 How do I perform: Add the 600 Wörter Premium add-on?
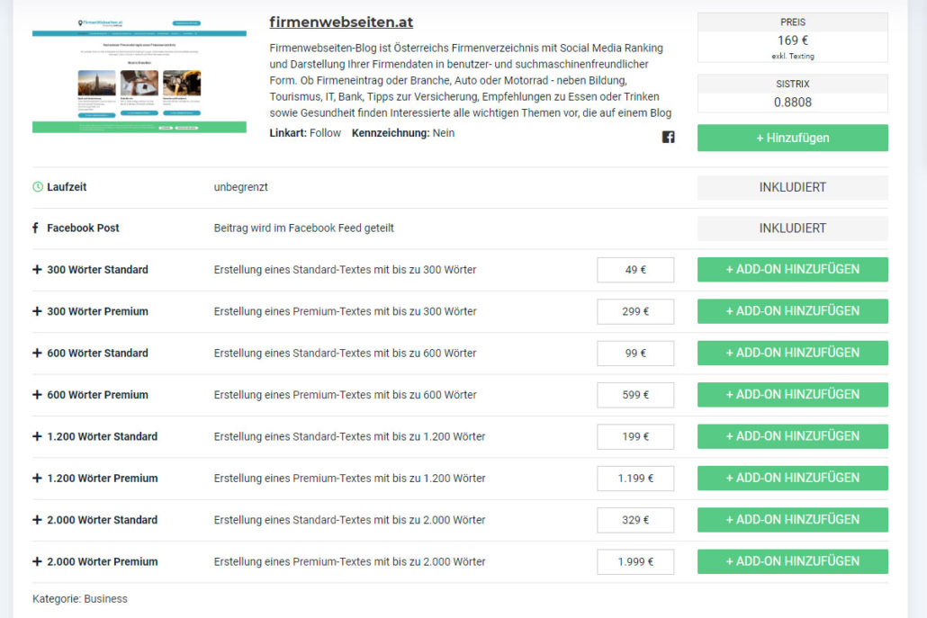click(792, 395)
